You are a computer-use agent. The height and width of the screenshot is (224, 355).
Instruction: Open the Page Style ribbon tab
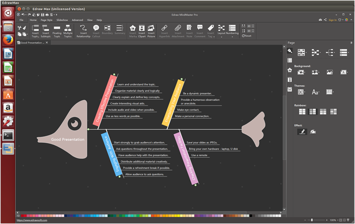(x=46, y=20)
